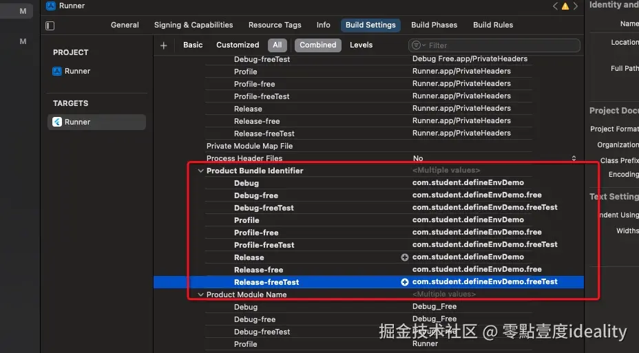Toggle the navigator sidebar icon
The height and width of the screenshot is (353, 639).
pos(50,25)
